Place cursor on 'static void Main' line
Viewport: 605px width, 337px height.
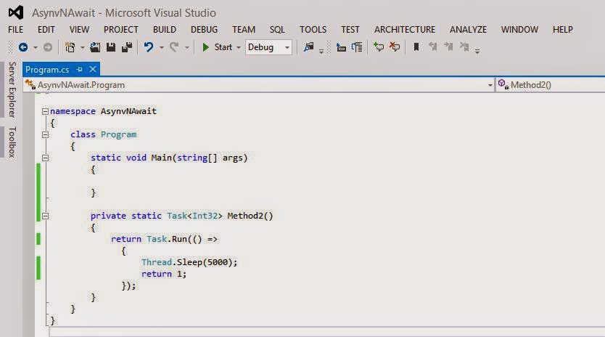(x=169, y=158)
